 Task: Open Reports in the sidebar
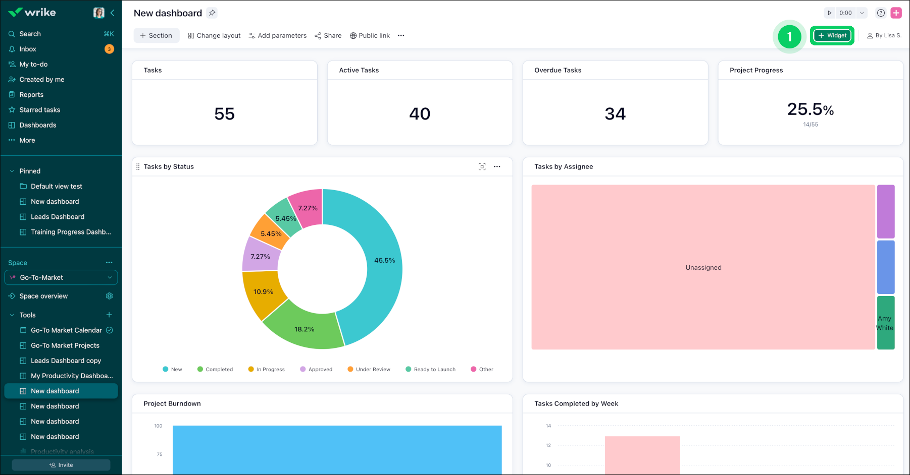32,94
